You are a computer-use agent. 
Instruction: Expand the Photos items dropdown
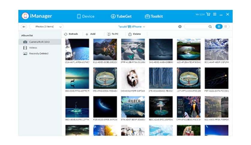[47, 27]
